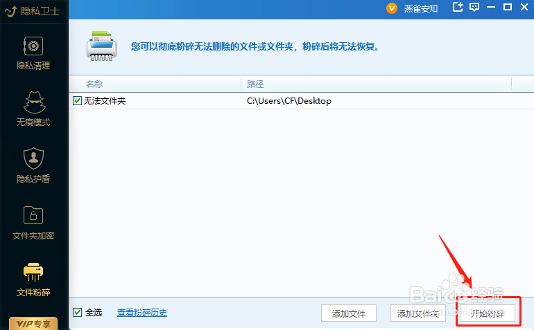
Task: Maximize the 隐私卫士 window
Action: point(508,7)
